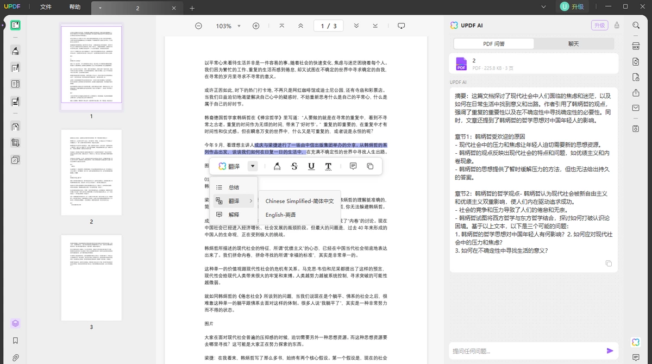Open the 帮助 menu

click(x=75, y=8)
